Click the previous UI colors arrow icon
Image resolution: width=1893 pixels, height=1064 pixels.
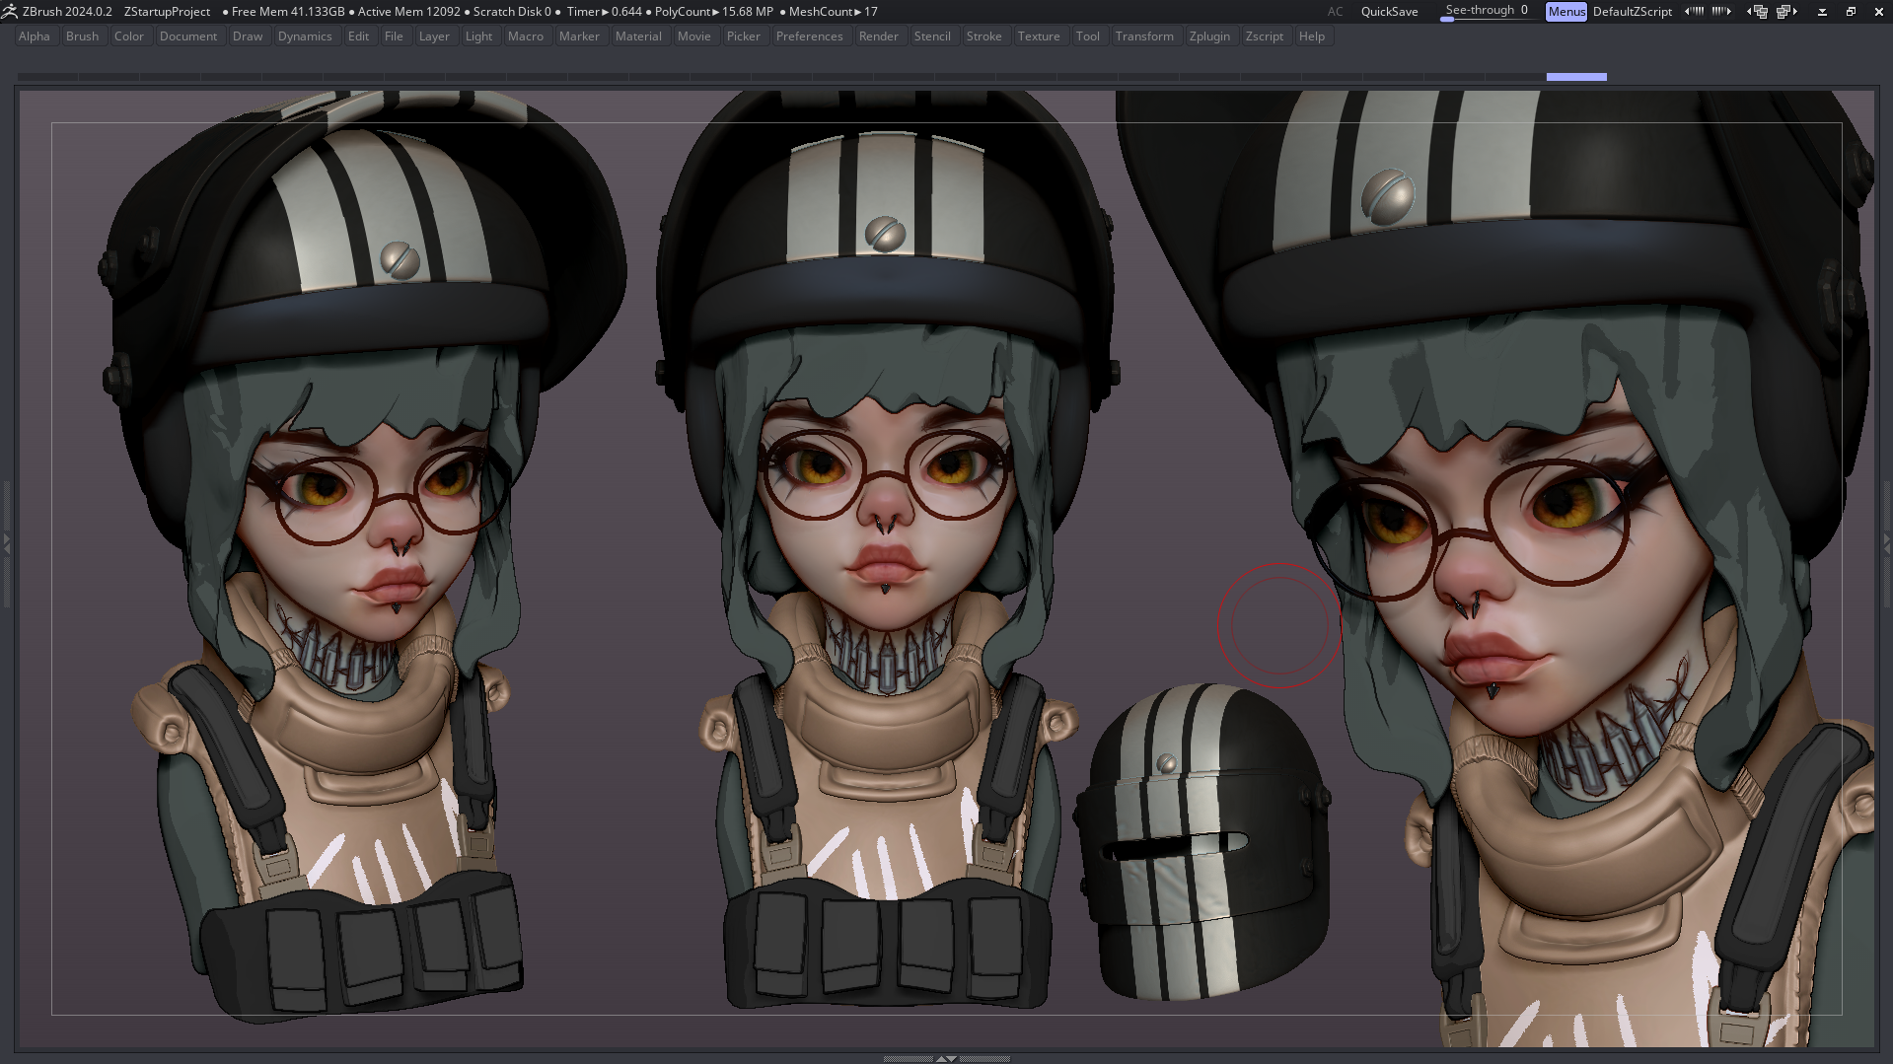click(x=1694, y=12)
